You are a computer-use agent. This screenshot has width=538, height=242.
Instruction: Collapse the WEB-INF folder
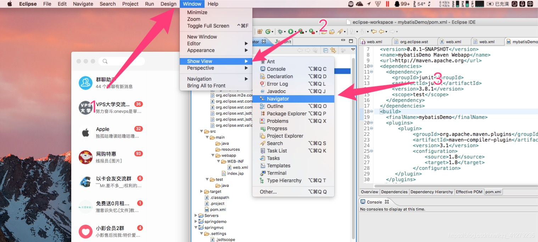219,161
